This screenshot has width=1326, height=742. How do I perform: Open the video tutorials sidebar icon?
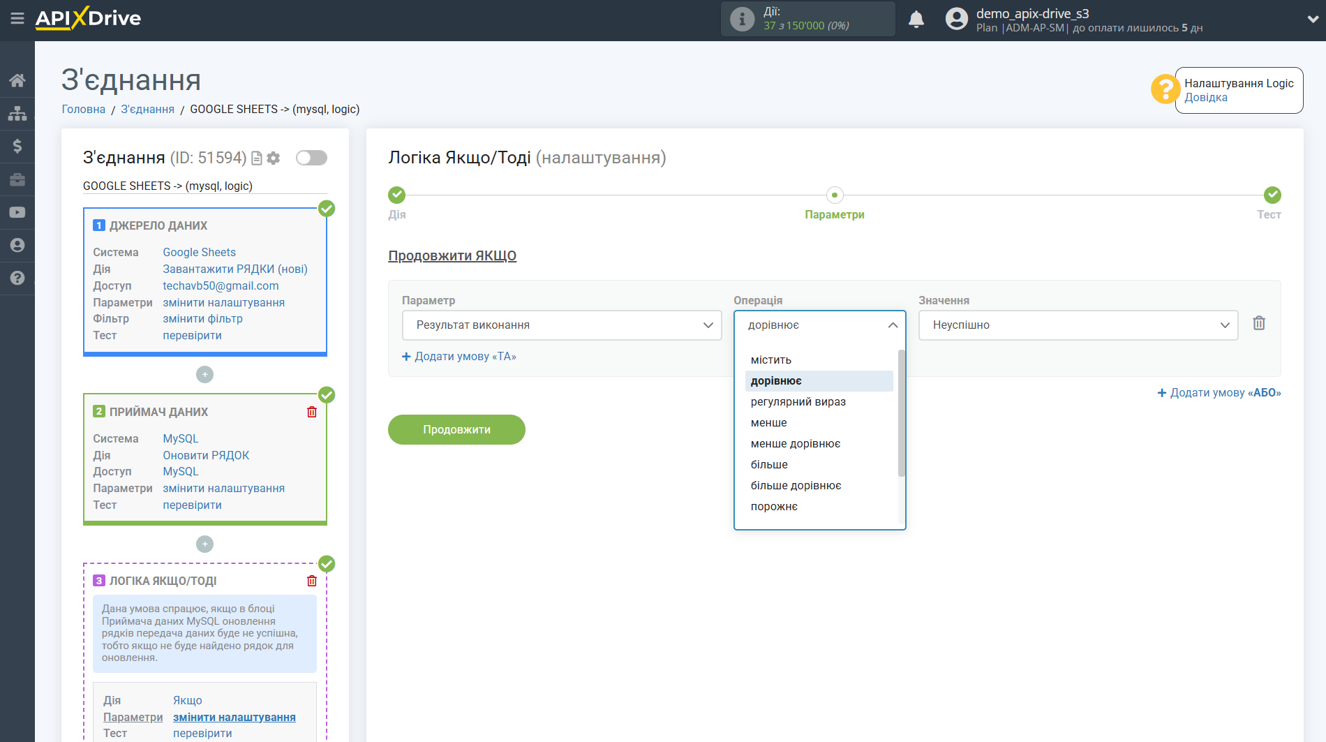[x=17, y=212]
